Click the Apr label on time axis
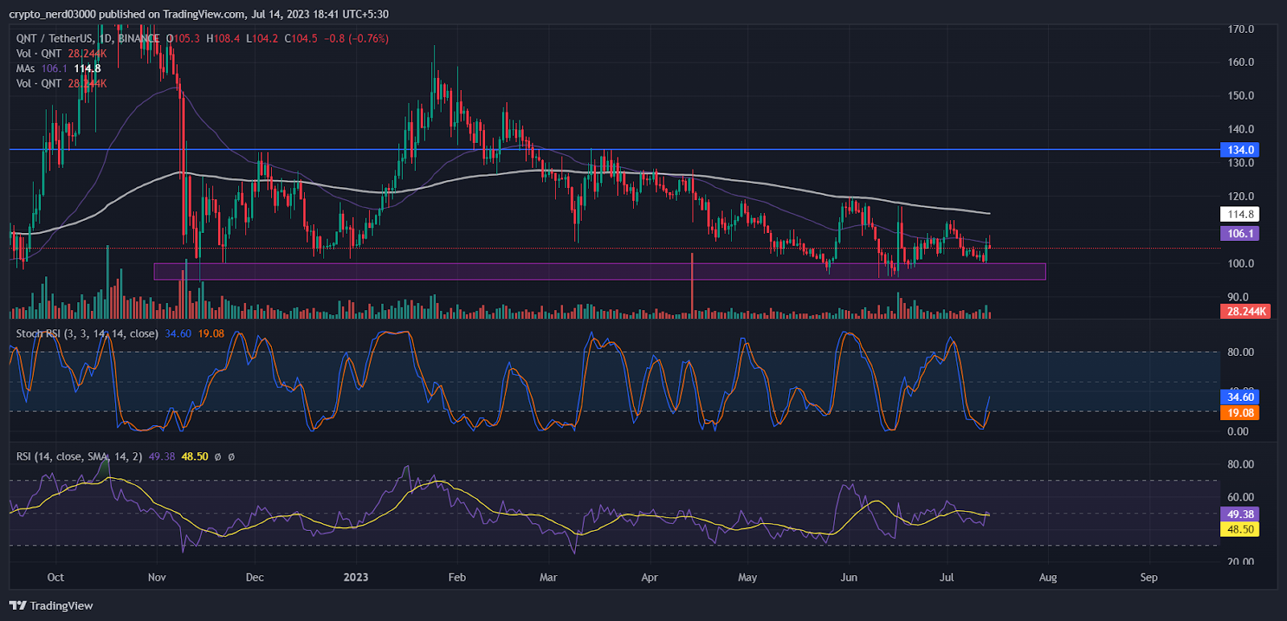 [649, 578]
